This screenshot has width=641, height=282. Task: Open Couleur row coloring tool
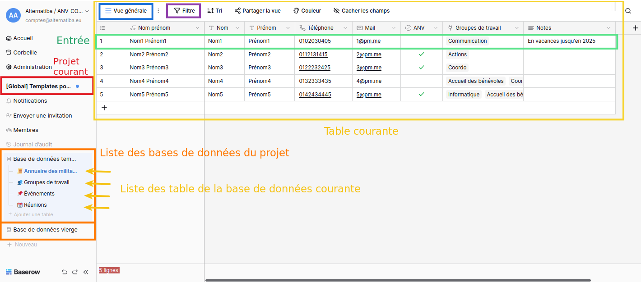click(x=307, y=11)
